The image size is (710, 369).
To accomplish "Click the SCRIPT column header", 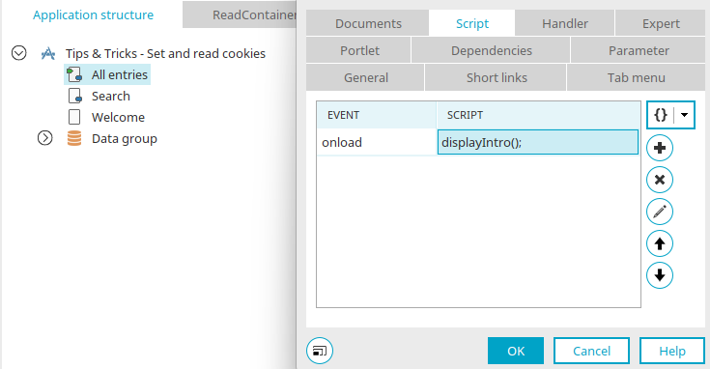I will point(538,115).
